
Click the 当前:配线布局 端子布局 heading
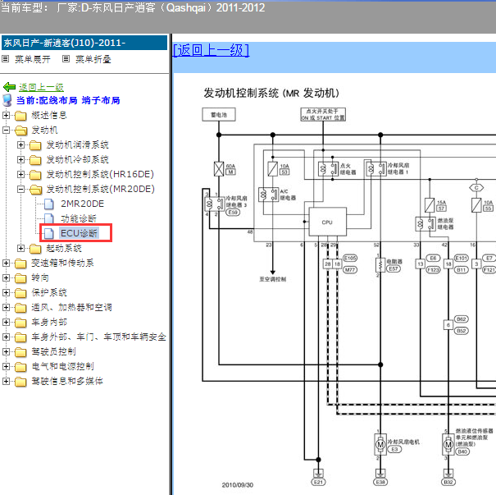(68, 100)
